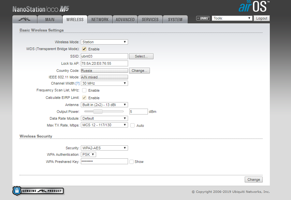Open the SERVICES tab

tap(150, 20)
